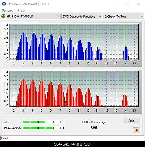Click the blue peak at 14 in top chart
The height and width of the screenshot is (147, 145).
click(125, 53)
